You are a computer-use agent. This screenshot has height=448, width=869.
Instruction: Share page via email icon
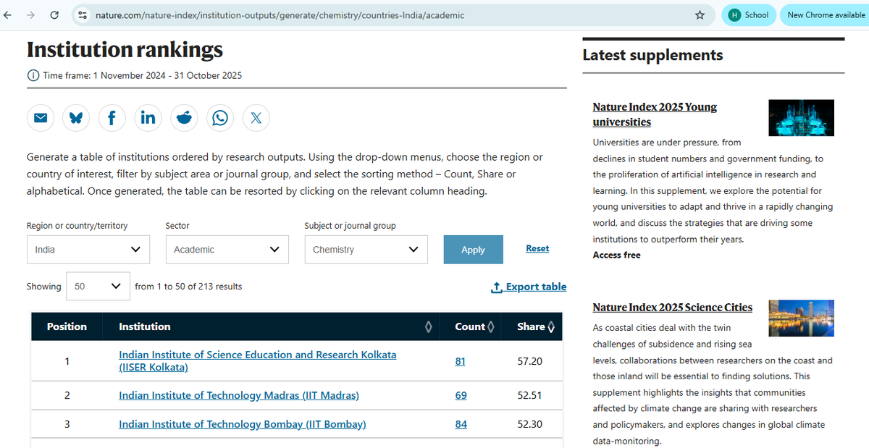[41, 118]
